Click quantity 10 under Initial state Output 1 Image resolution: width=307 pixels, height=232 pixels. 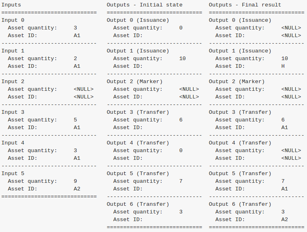click(x=182, y=59)
